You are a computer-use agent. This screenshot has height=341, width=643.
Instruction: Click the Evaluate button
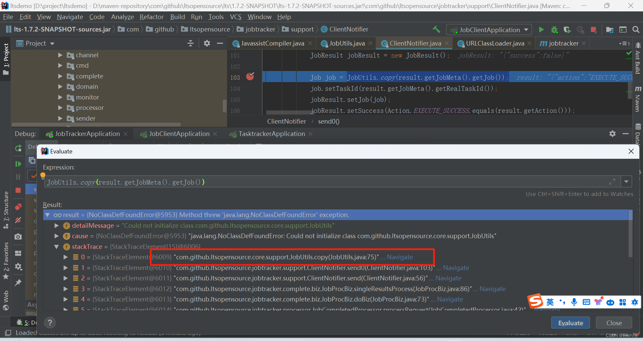pyautogui.click(x=570, y=323)
